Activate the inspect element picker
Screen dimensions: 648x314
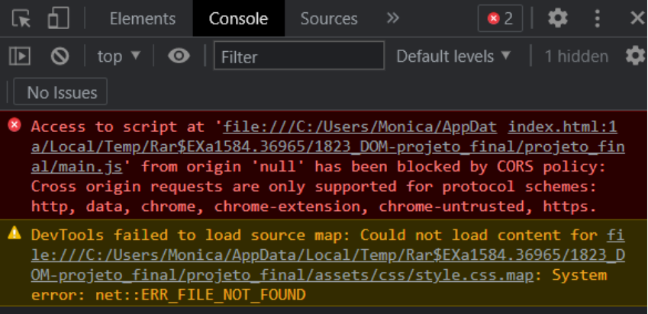click(21, 18)
